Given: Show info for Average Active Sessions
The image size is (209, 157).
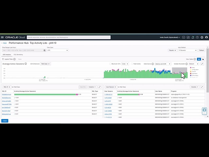Looking at the screenshot, I should pyautogui.click(x=26, y=64).
